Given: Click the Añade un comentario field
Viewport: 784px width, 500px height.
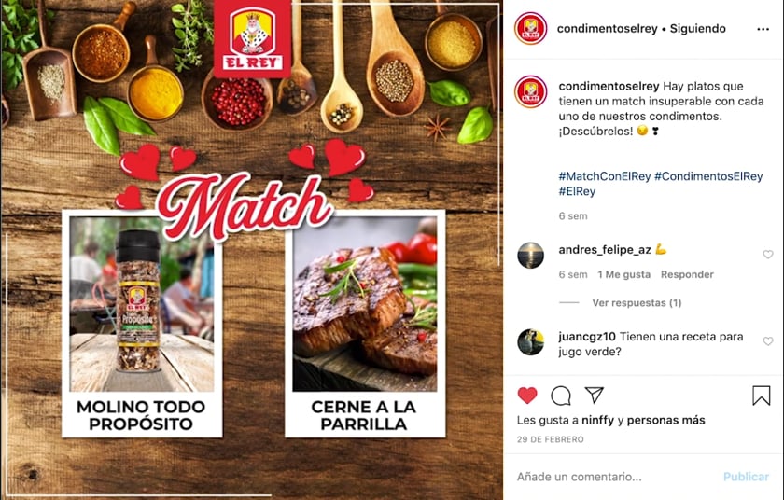Looking at the screenshot, I should pos(615,477).
